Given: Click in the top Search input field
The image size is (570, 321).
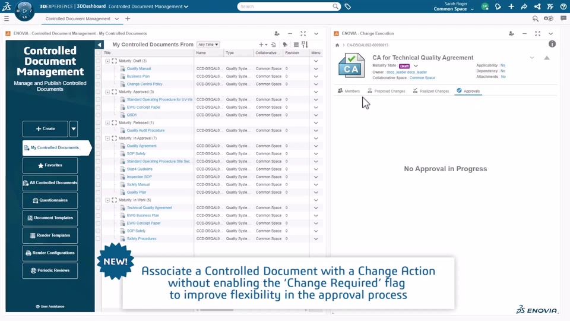Looking at the screenshot, I should click(286, 7).
